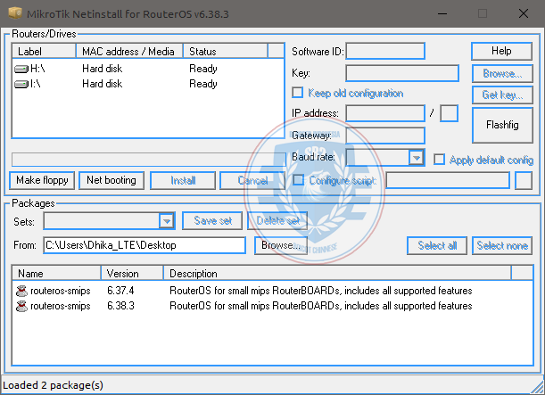
Task: Click the Netinstall app icon in title bar
Action: click(15, 13)
